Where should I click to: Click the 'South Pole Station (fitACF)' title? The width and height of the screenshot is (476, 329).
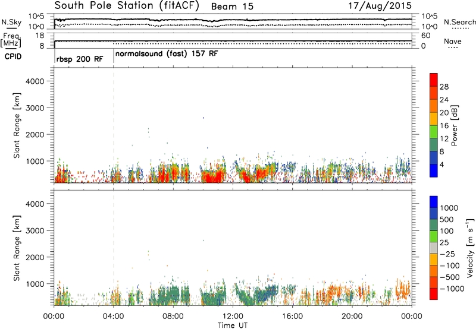coord(127,6)
